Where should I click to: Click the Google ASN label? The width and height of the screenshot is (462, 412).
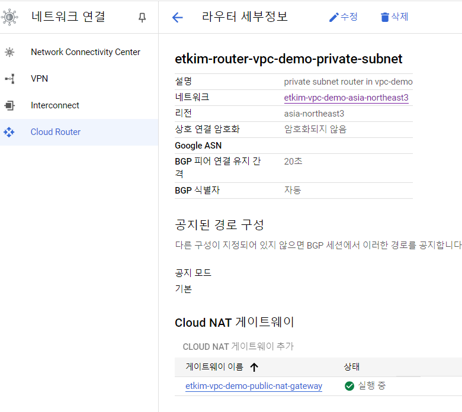[198, 146]
